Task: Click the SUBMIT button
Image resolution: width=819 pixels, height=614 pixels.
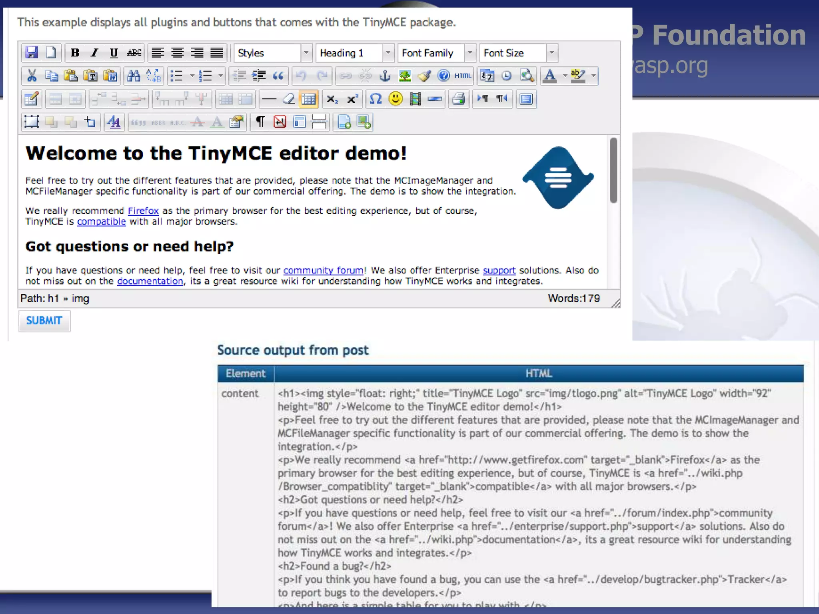Action: tap(44, 321)
